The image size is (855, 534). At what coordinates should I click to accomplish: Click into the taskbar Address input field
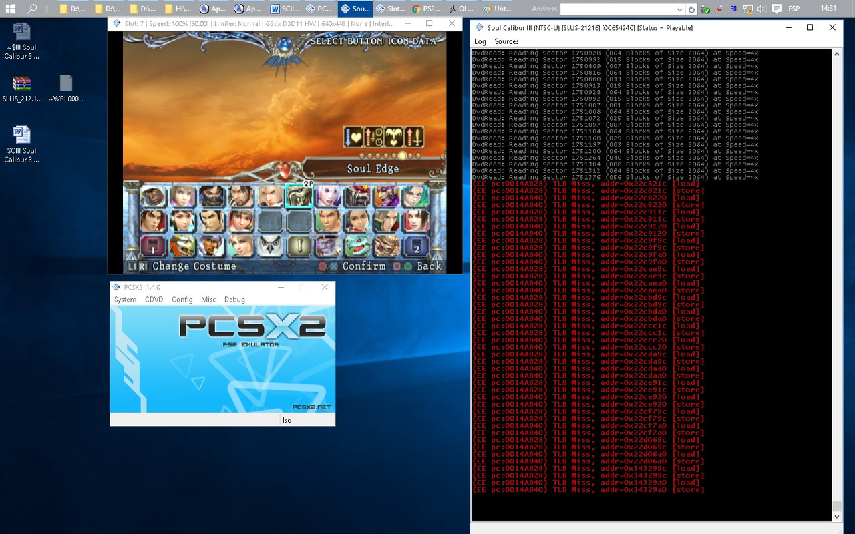618,9
